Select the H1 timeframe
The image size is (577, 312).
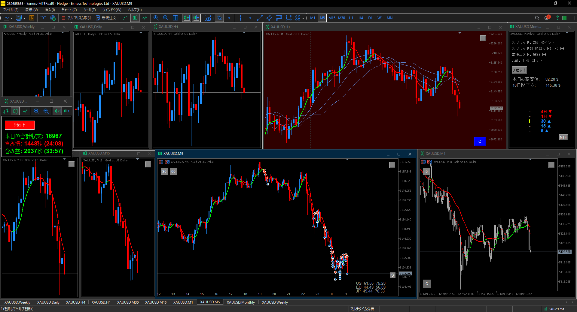tap(351, 18)
